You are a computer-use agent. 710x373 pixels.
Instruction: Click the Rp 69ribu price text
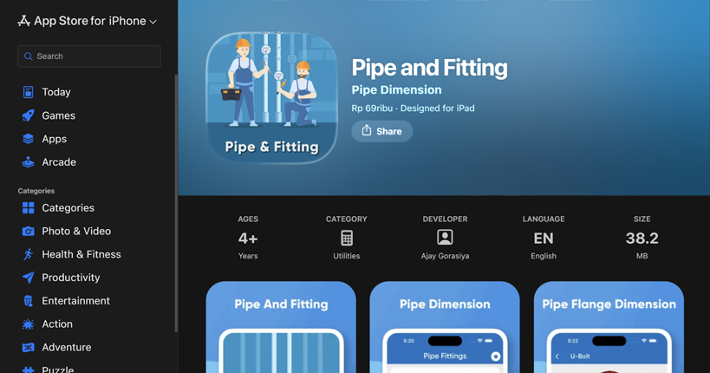tap(372, 108)
